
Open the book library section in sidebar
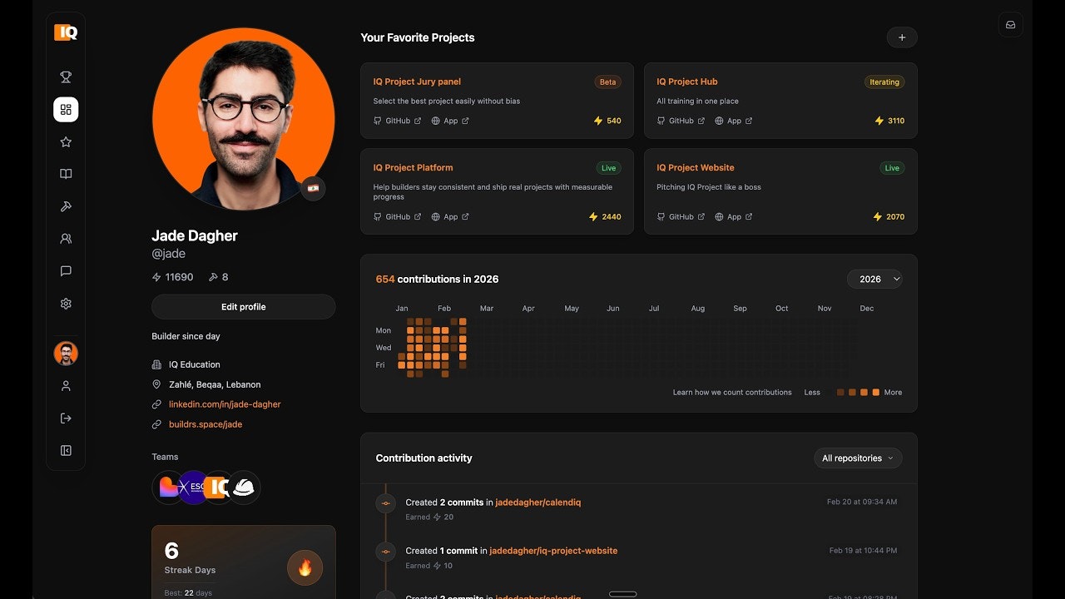pos(66,174)
